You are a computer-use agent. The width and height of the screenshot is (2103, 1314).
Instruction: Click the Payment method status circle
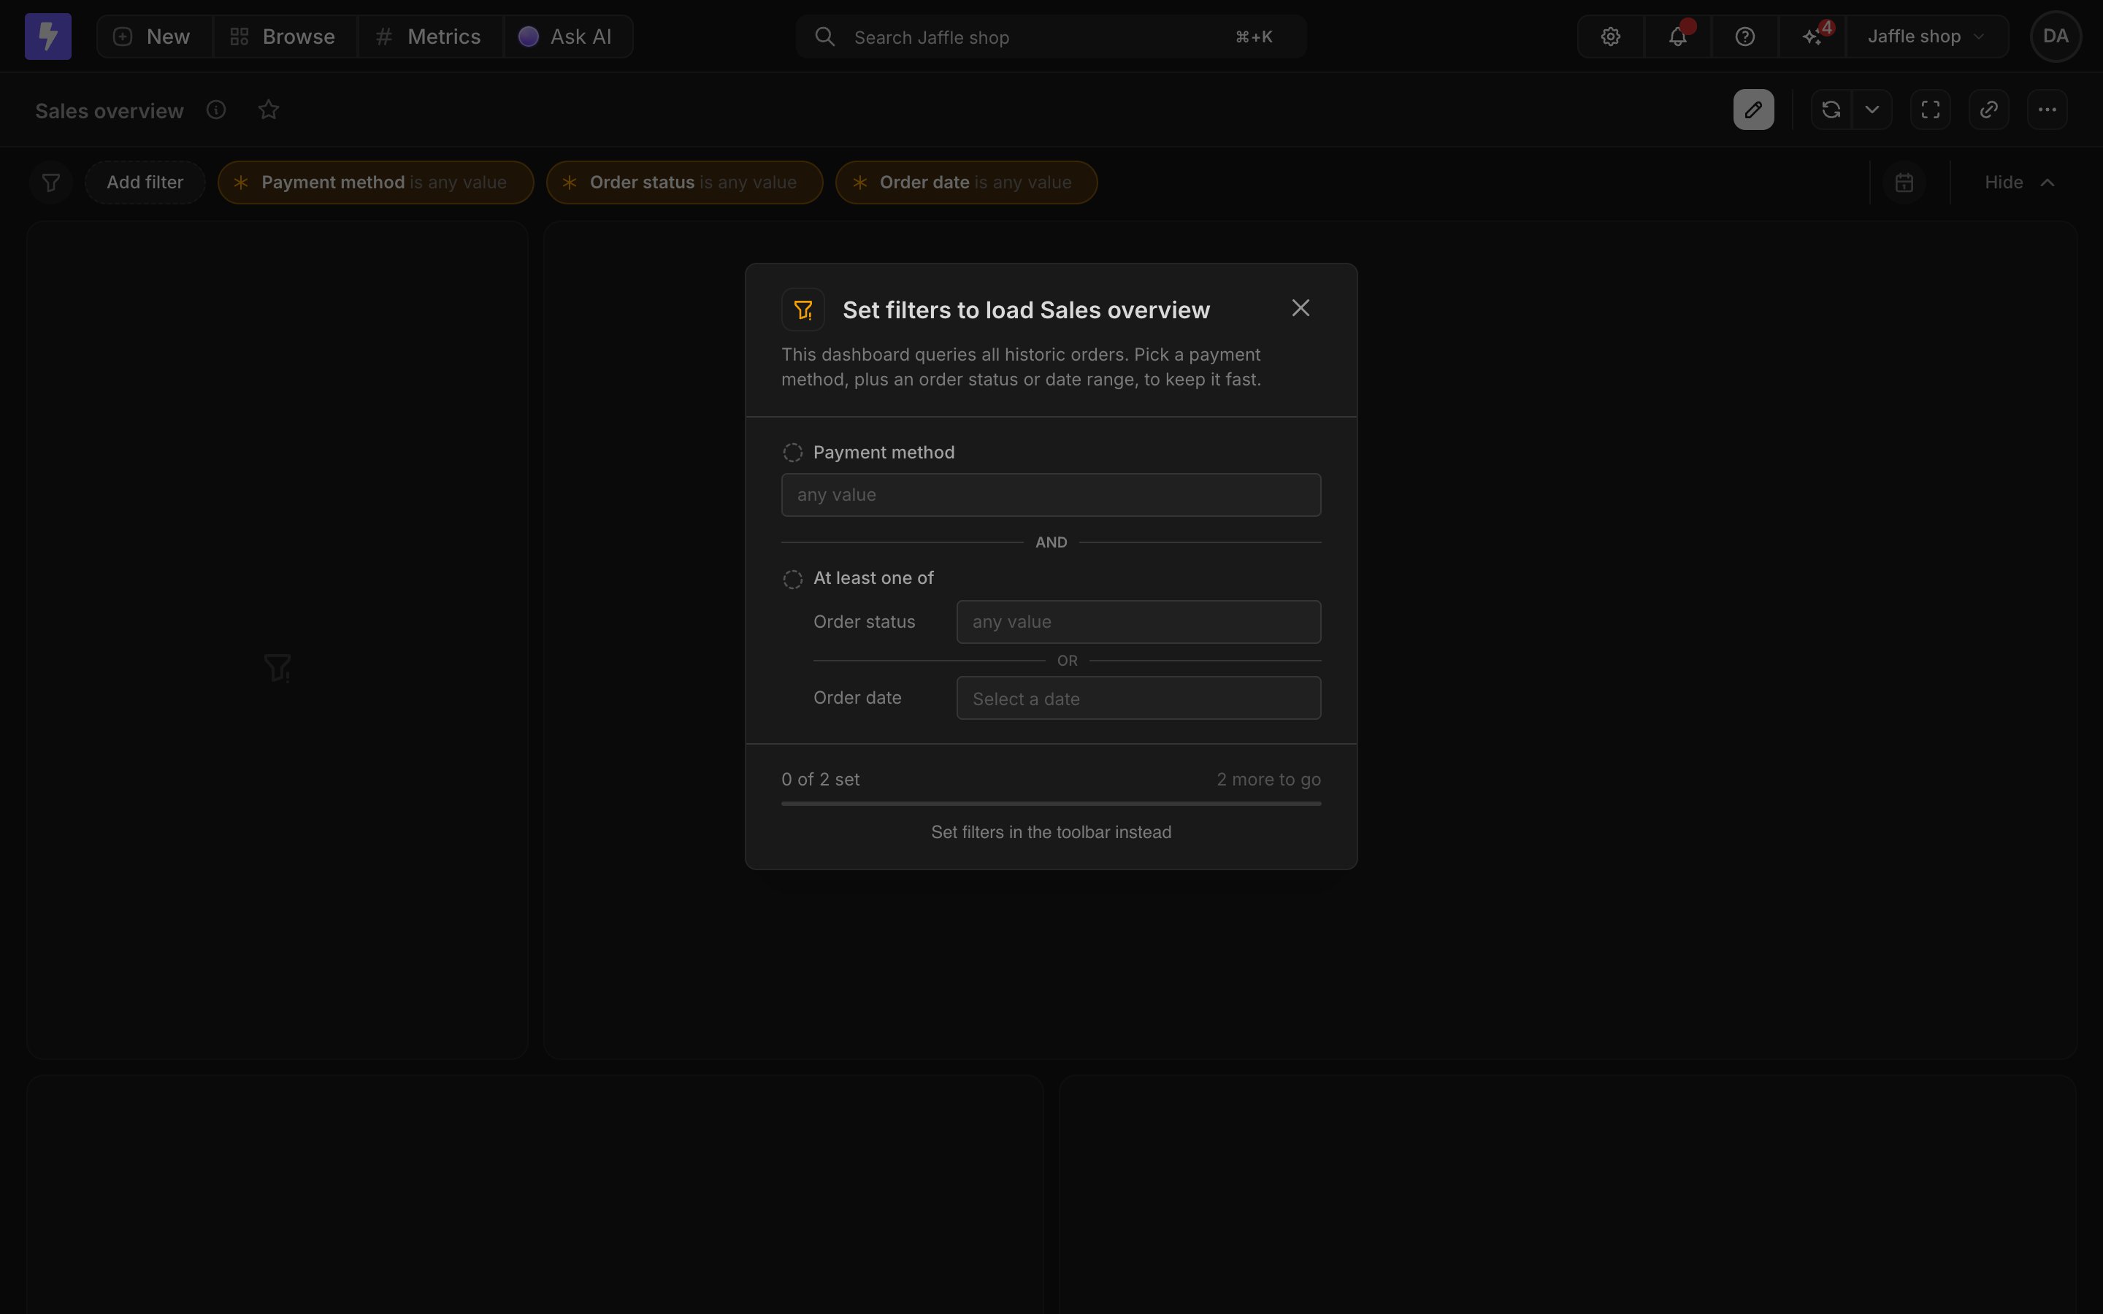(792, 453)
